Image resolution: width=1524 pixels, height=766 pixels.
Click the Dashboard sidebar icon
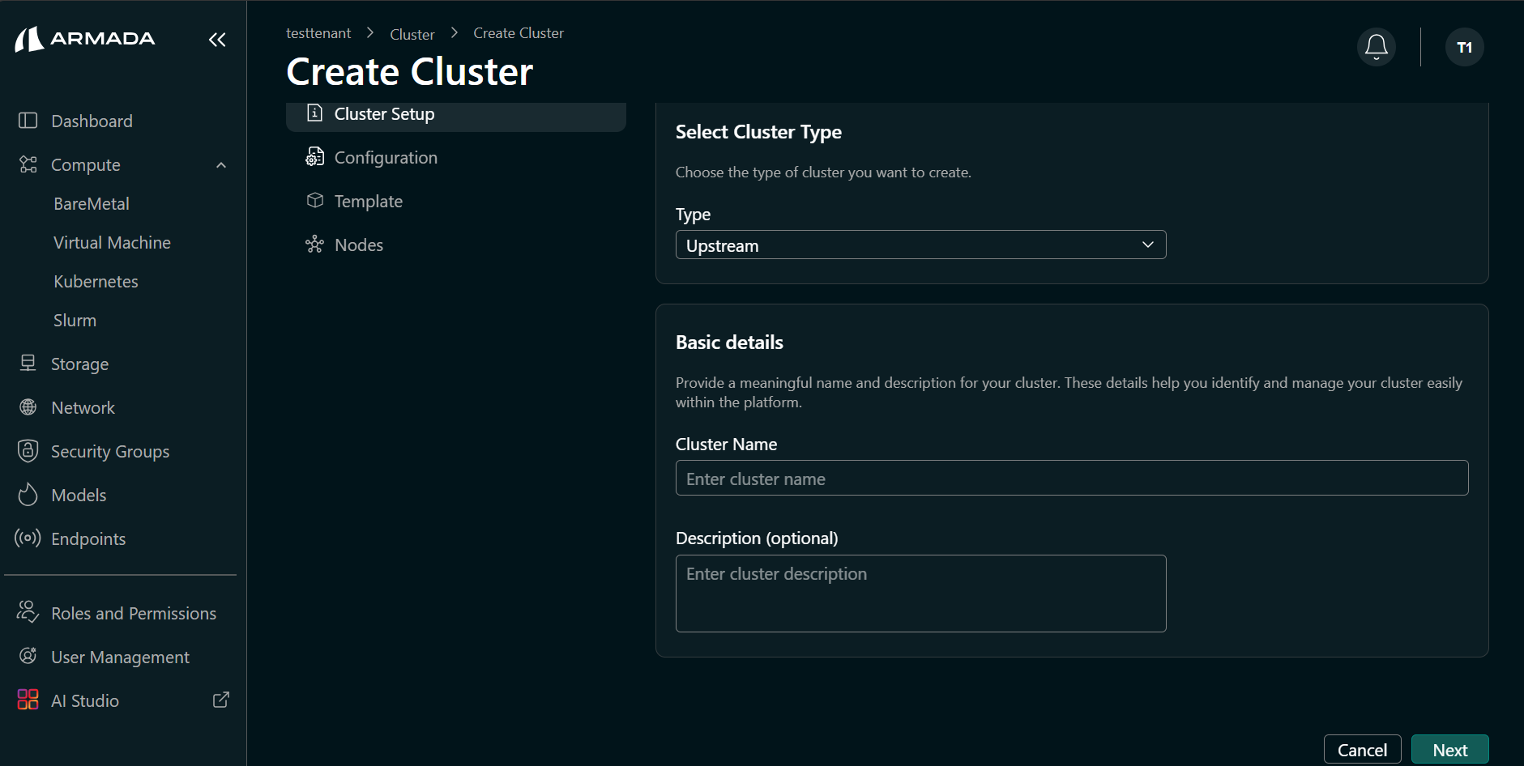(x=28, y=120)
